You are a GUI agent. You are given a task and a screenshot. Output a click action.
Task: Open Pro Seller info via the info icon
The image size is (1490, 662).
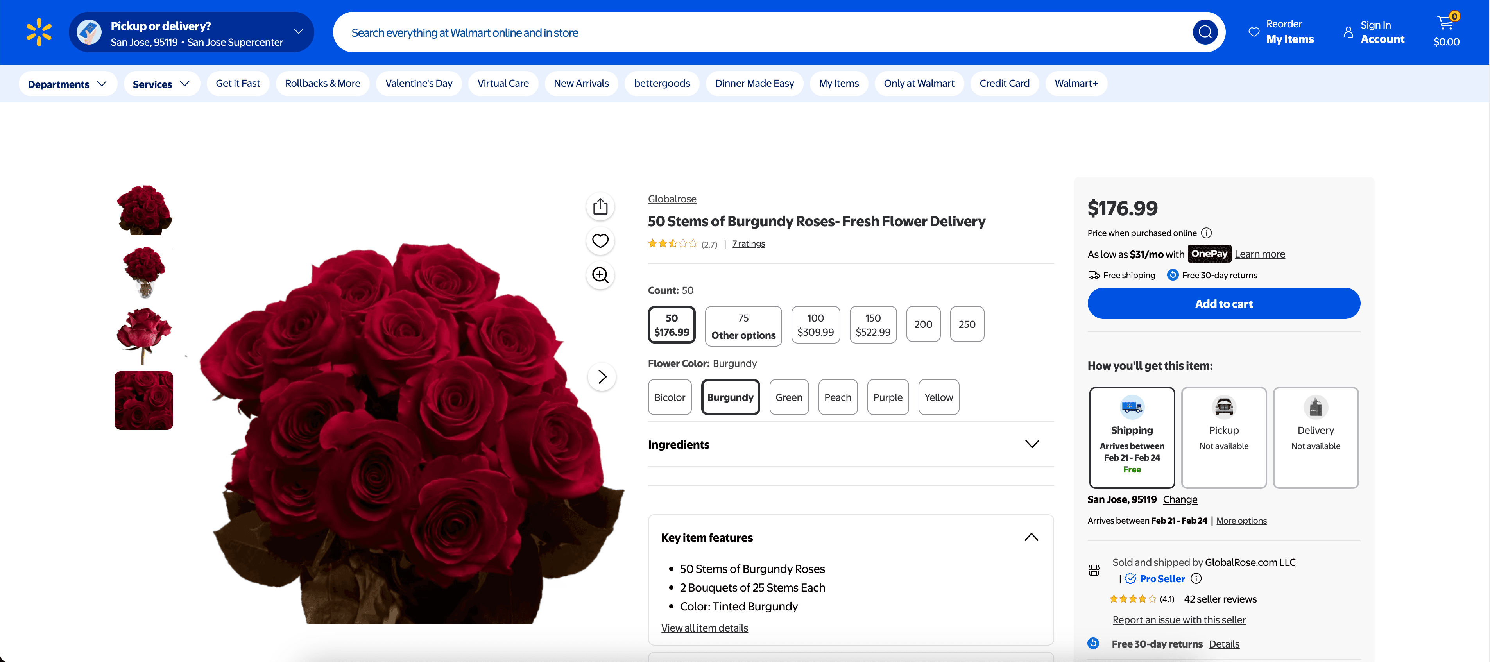[1197, 578]
